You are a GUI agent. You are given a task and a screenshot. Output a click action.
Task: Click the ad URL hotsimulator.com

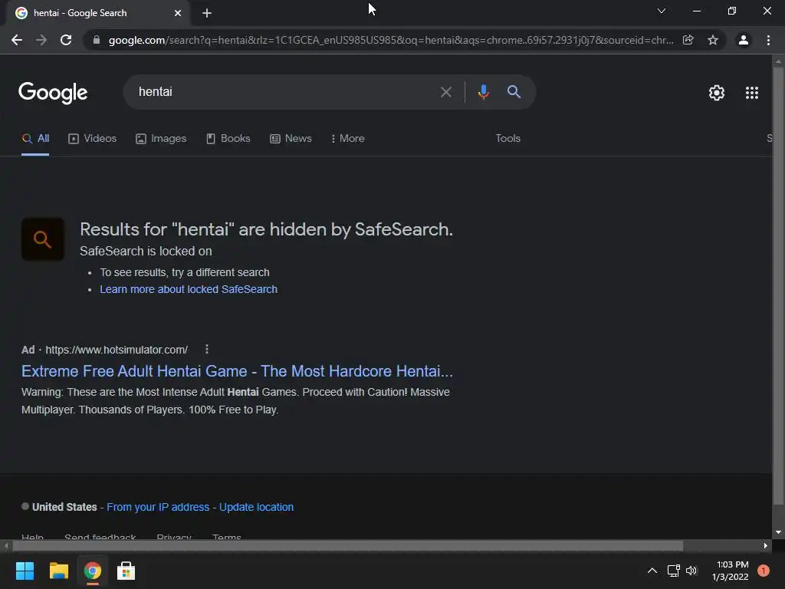click(117, 350)
